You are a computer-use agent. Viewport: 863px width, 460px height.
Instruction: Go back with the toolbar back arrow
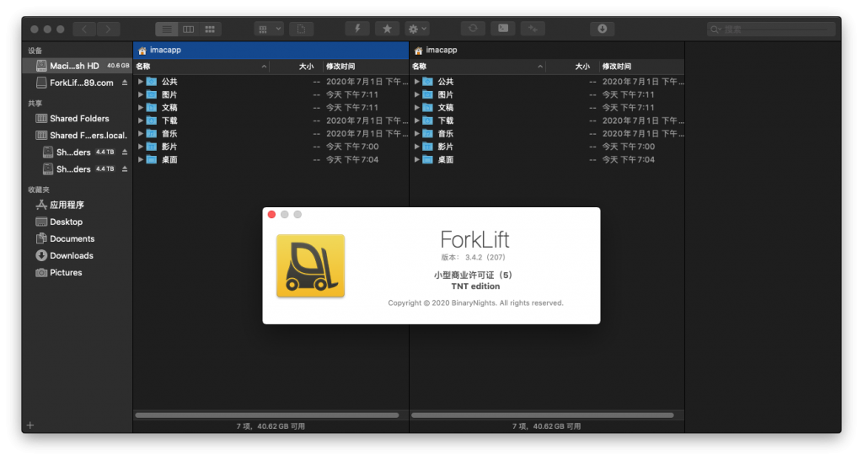pyautogui.click(x=85, y=29)
